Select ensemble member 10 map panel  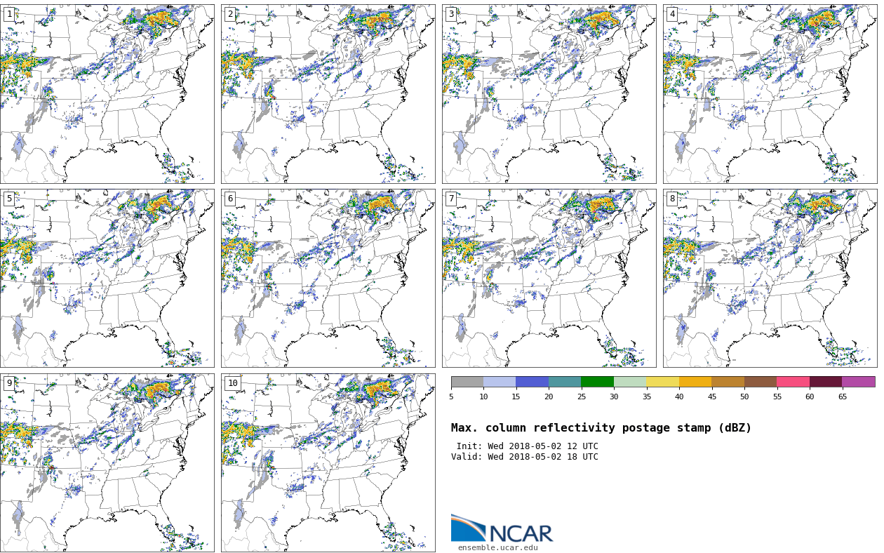click(x=328, y=462)
